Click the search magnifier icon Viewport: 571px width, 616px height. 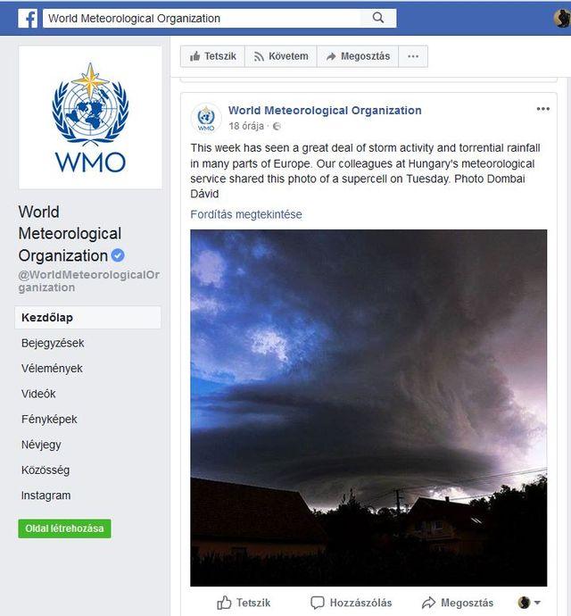[x=377, y=18]
